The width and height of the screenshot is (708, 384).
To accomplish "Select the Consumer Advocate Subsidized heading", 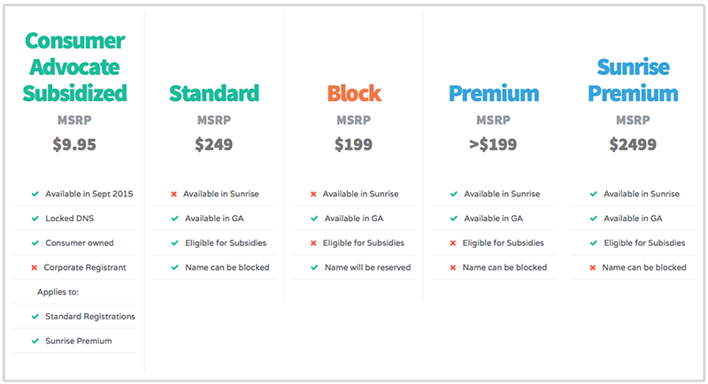I will click(x=75, y=67).
